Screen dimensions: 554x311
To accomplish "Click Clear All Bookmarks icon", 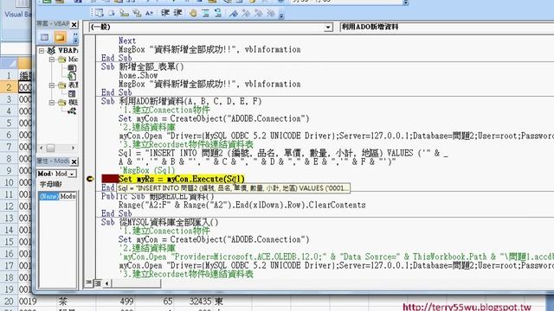I will tap(271, 13).
